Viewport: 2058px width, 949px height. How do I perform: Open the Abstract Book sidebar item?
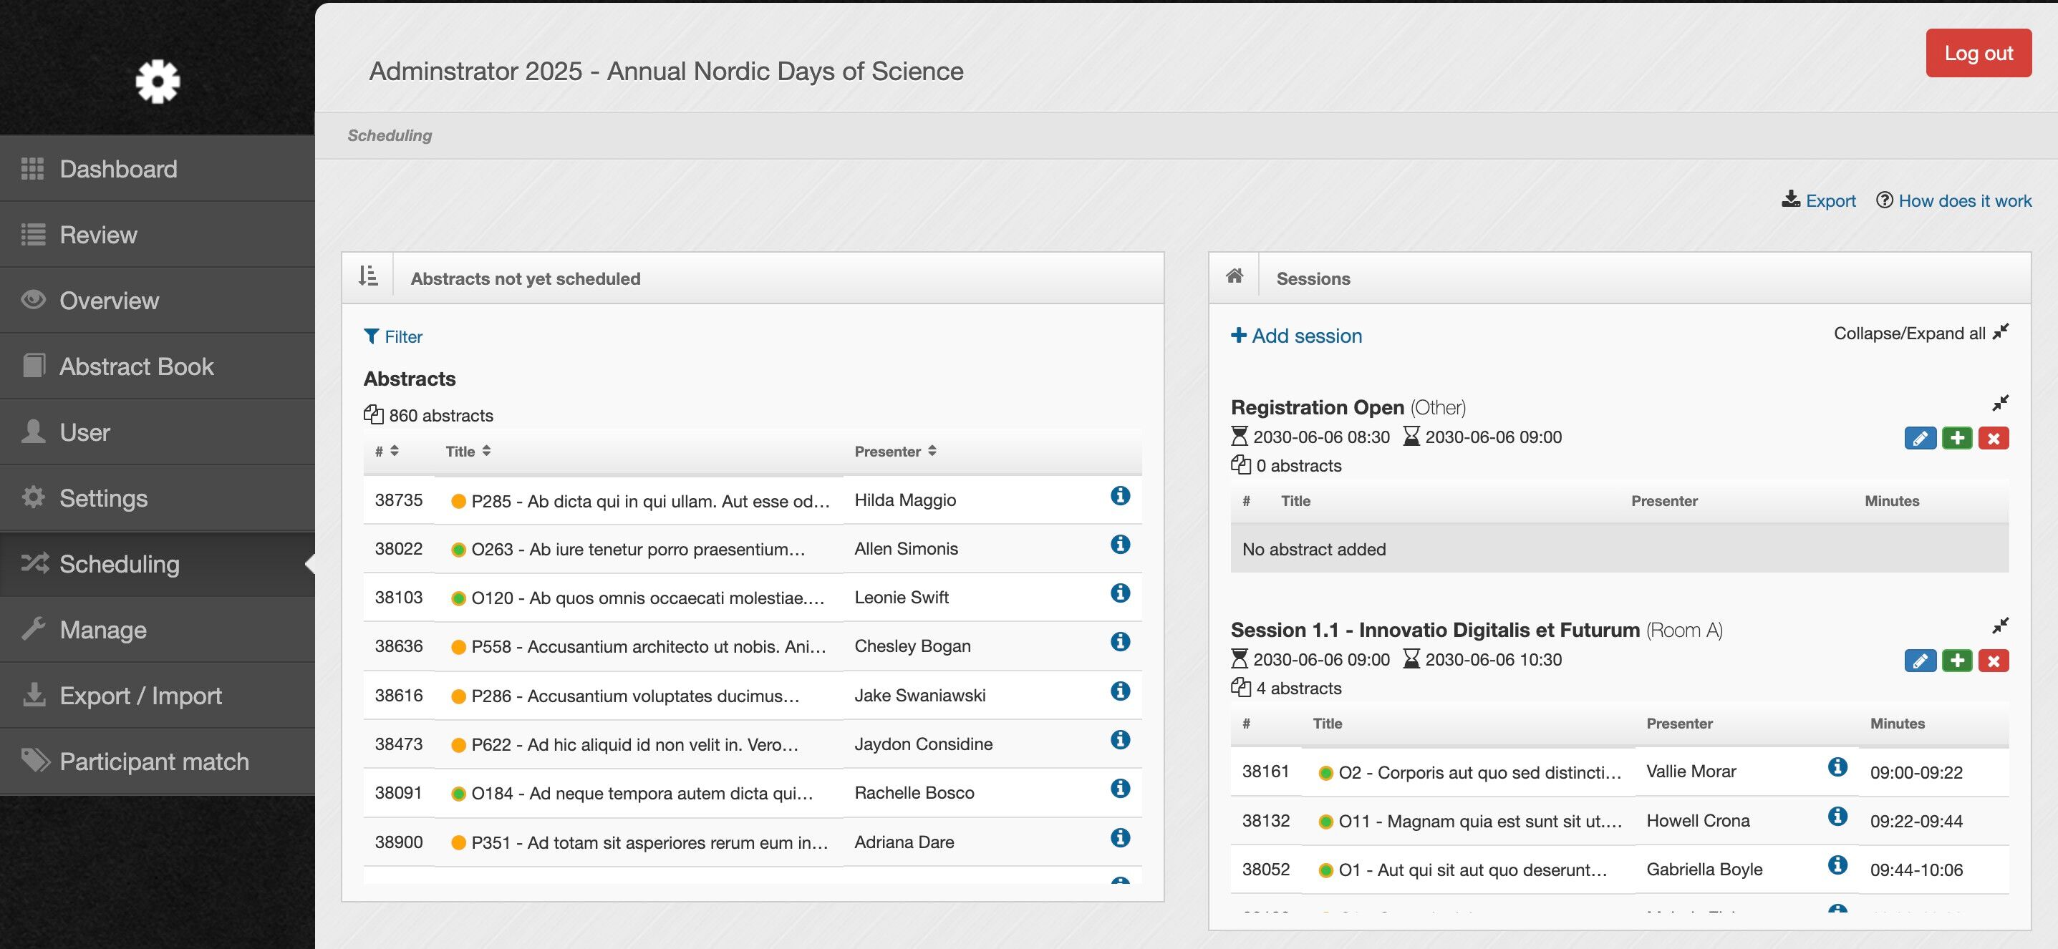(136, 366)
